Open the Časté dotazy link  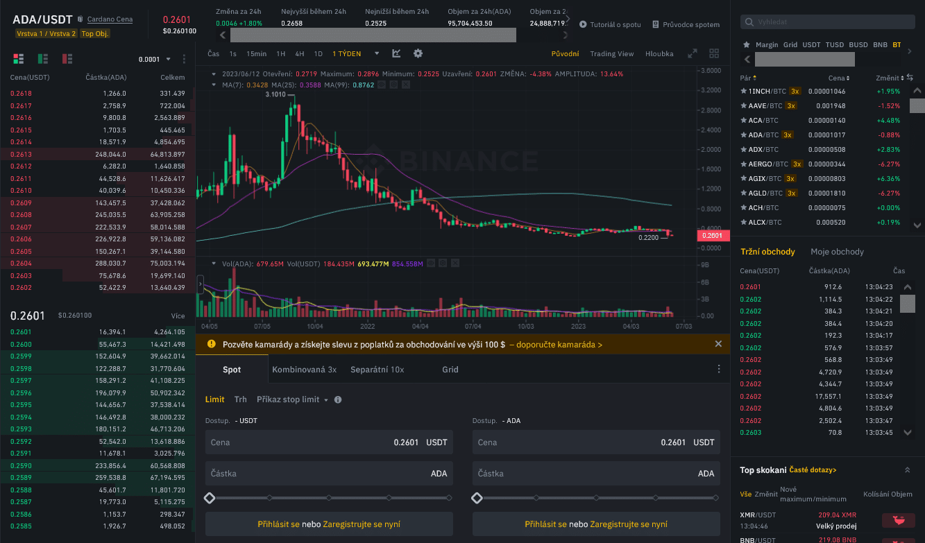click(x=813, y=470)
